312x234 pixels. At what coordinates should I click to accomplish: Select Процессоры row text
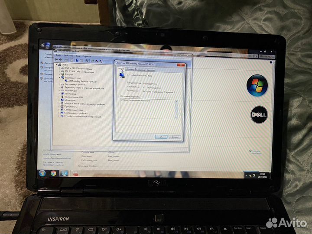click(x=71, y=107)
